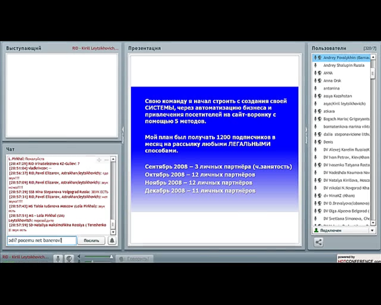
Task: Click webcam icon next to DV Ivasenko Tatyana
Action: (x=319, y=165)
